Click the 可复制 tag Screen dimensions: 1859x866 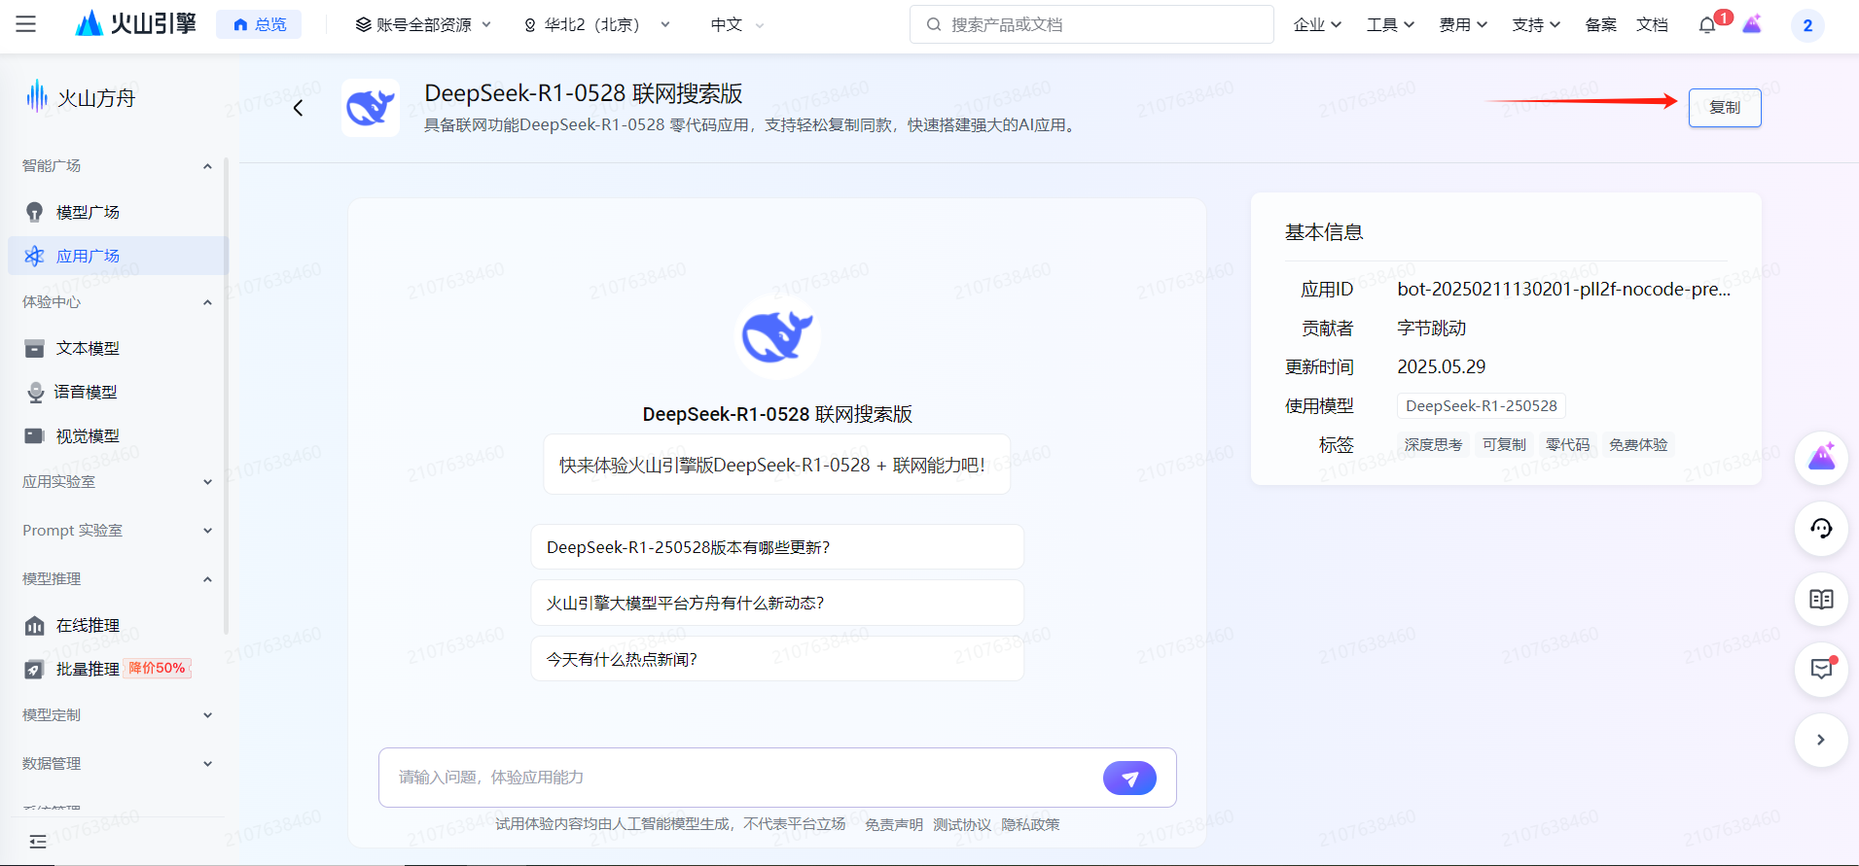tap(1504, 445)
